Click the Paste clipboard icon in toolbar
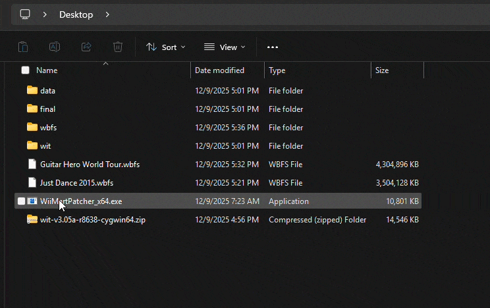This screenshot has height=308, width=490. point(23,47)
